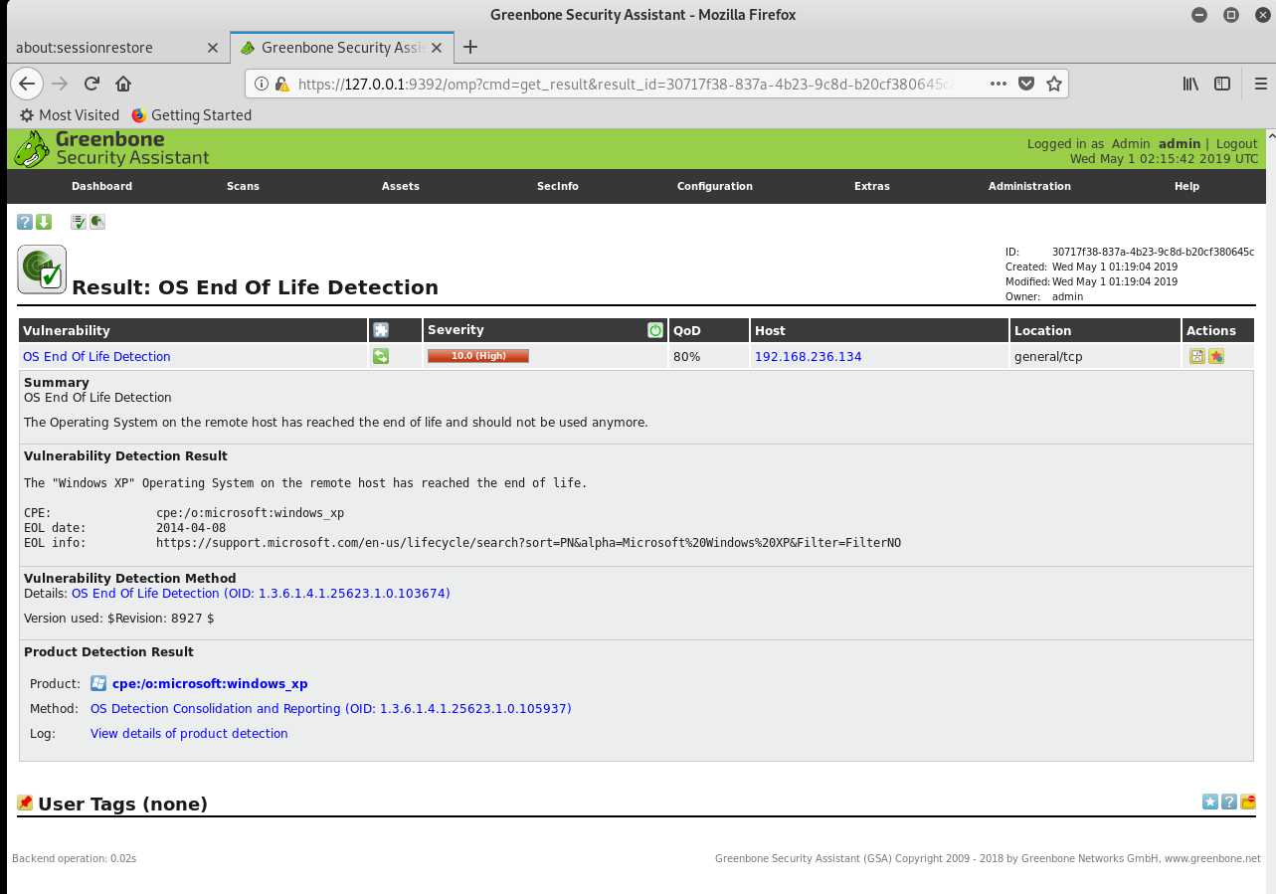Save page to Pocket
This screenshot has width=1276, height=894.
click(x=1027, y=84)
